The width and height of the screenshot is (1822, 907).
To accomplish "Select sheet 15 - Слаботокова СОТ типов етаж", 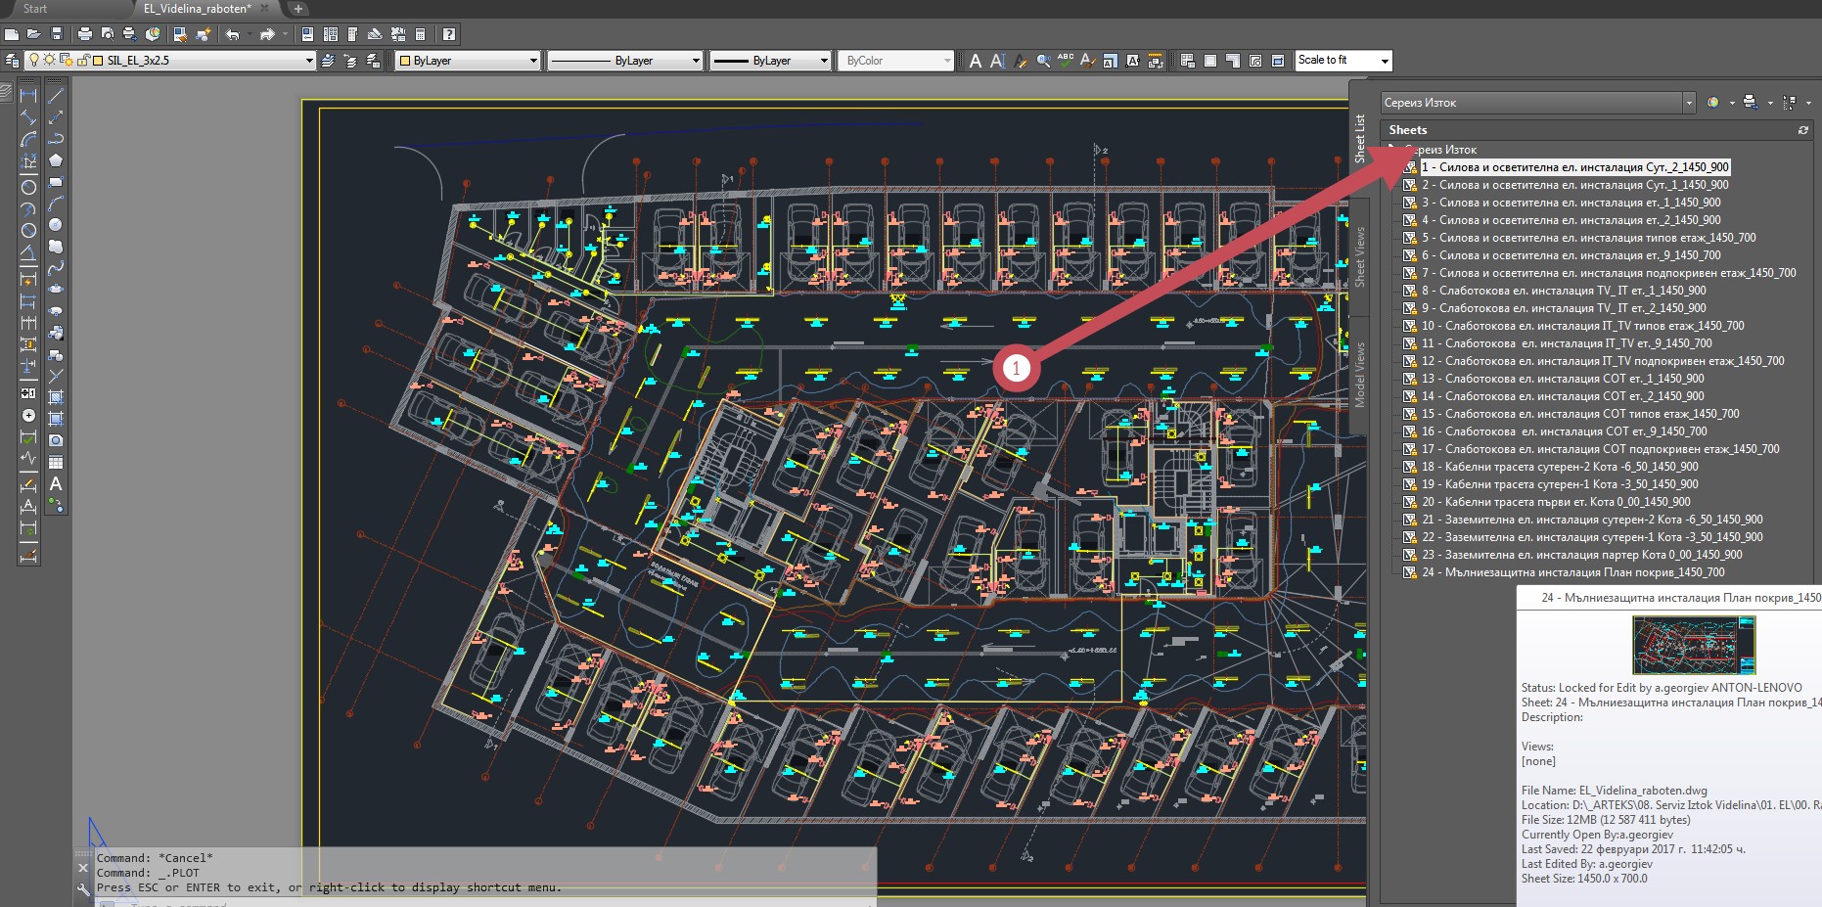I will 1580,414.
